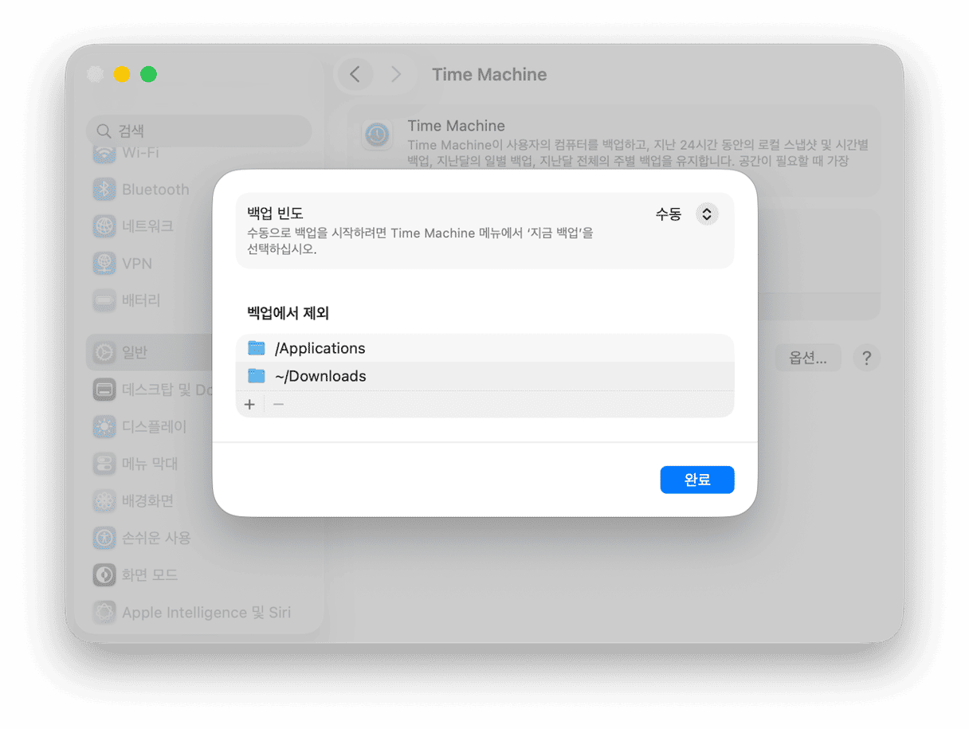Click the 검색 search field

(x=199, y=131)
